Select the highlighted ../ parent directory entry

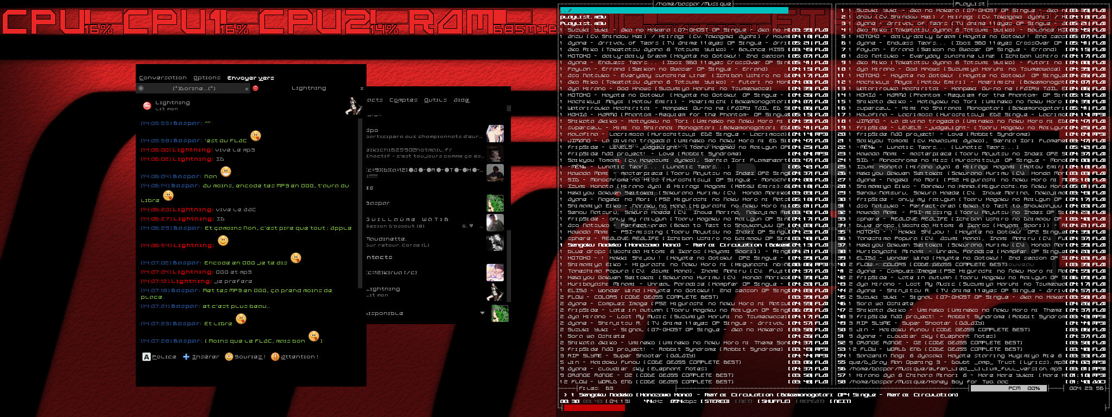click(674, 10)
